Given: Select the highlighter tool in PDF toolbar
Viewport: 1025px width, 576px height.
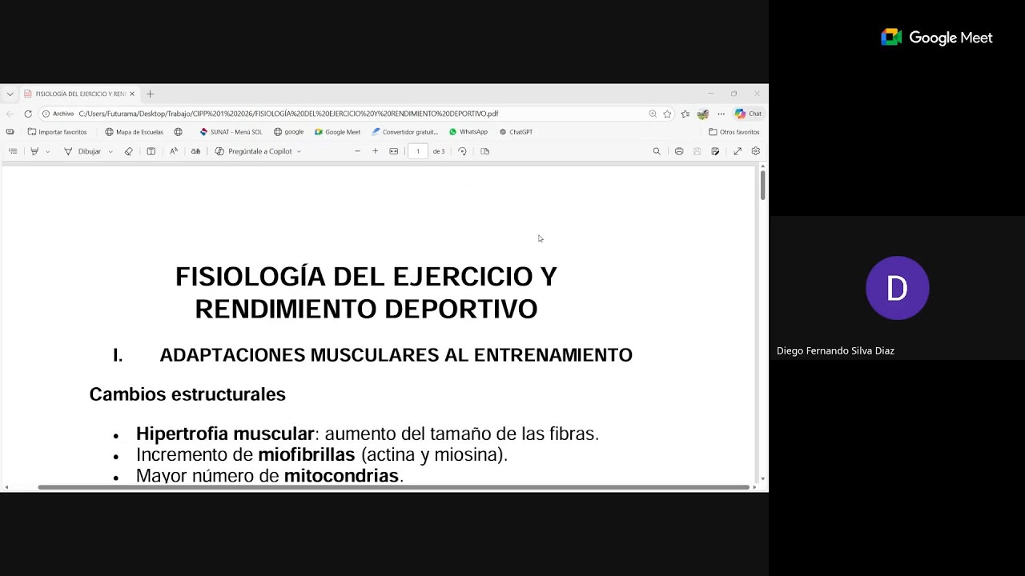Looking at the screenshot, I should pyautogui.click(x=34, y=151).
